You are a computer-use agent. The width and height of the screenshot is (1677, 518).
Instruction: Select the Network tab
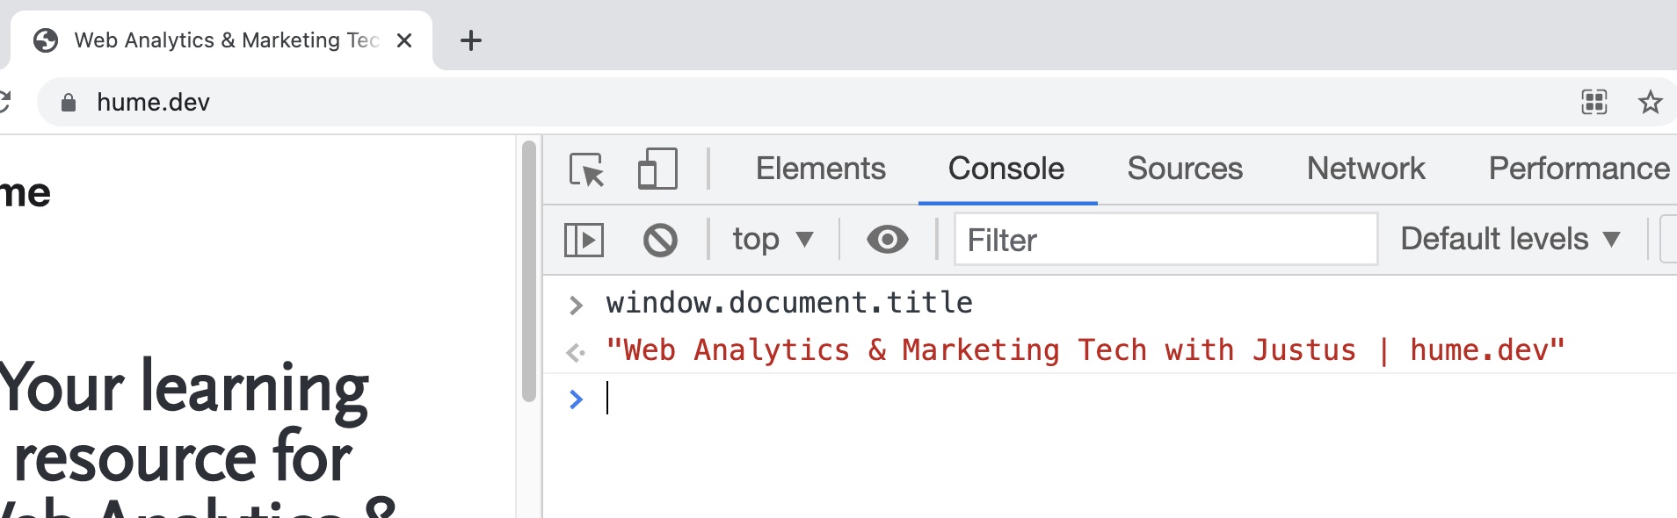pos(1365,169)
